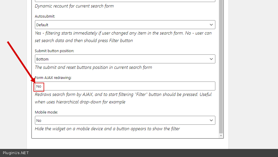
Task: Click the Submit button position label
Action: point(55,51)
